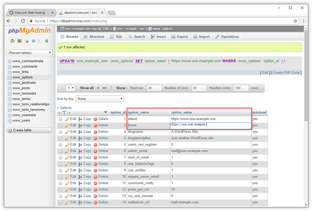Viewport: 312px width, 211px height.
Task: Click the Edit link under the query
Action: (x=265, y=73)
